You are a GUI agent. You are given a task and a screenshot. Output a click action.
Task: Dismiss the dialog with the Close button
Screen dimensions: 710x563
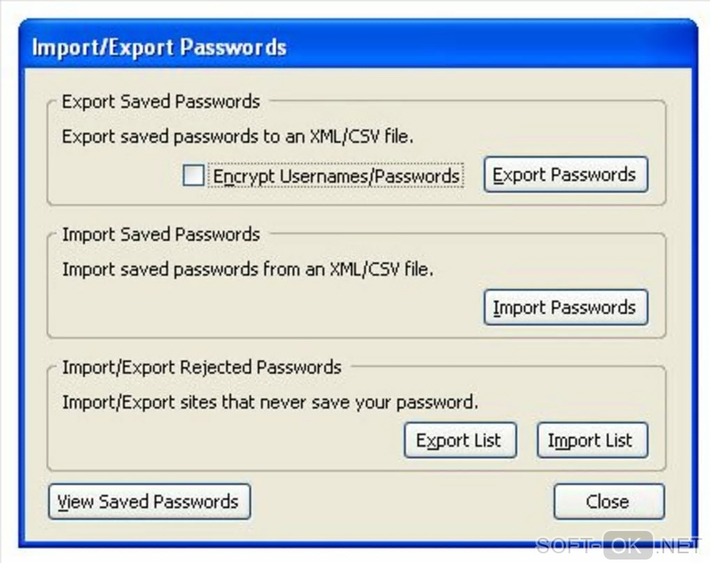pos(608,502)
